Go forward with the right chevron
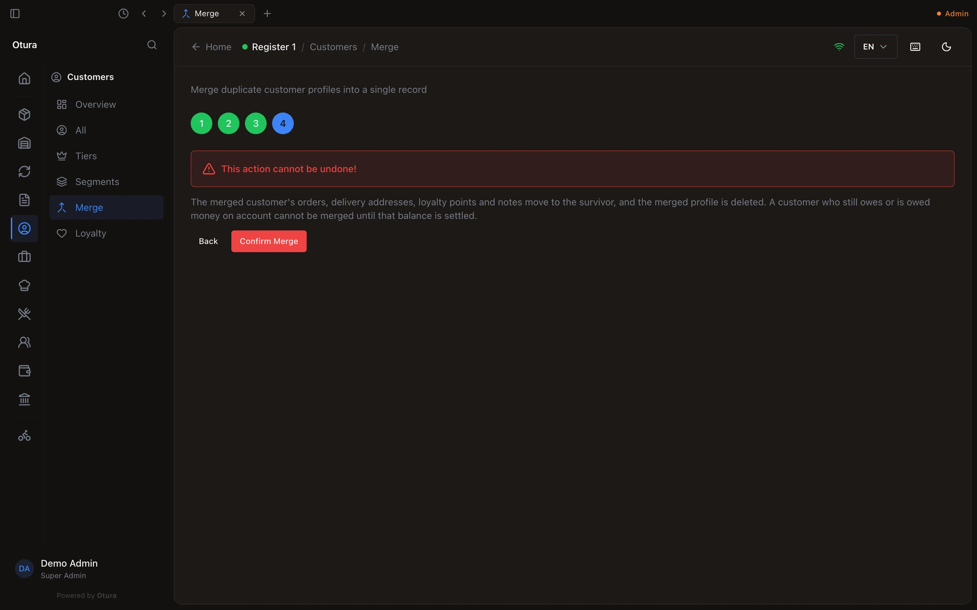This screenshot has height=610, width=977. point(164,14)
